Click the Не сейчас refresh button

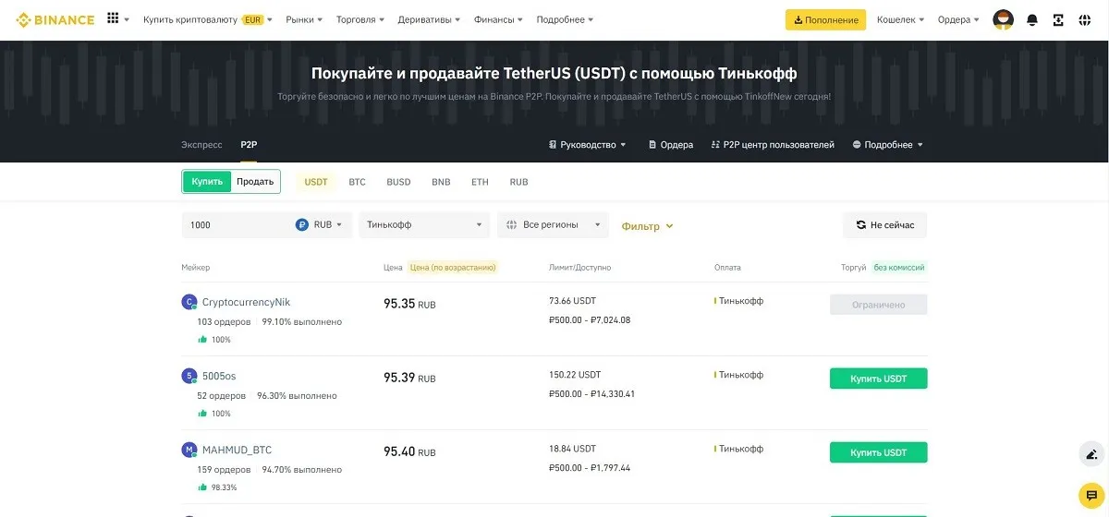(x=884, y=225)
